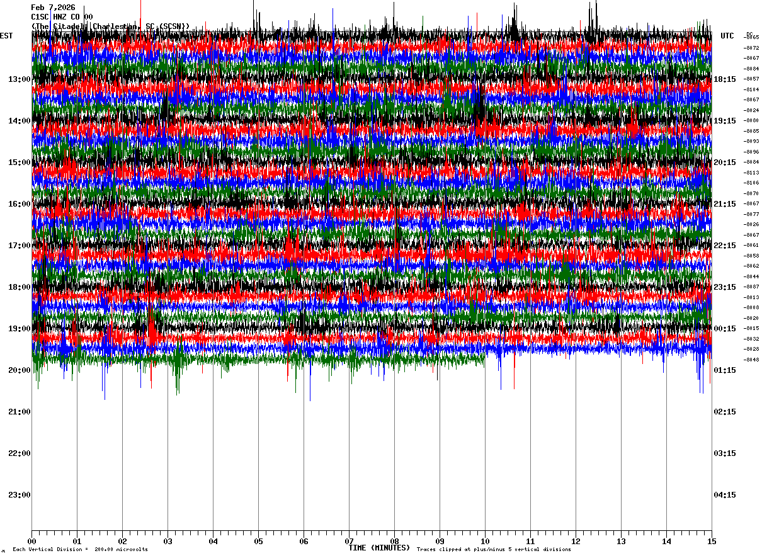Select DC offset value -8080
This screenshot has width=762, height=558.
coord(751,121)
